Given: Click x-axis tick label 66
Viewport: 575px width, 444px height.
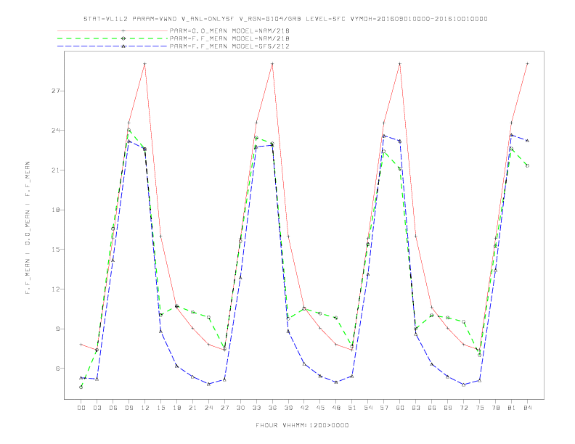Looking at the screenshot, I should pyautogui.click(x=432, y=408).
